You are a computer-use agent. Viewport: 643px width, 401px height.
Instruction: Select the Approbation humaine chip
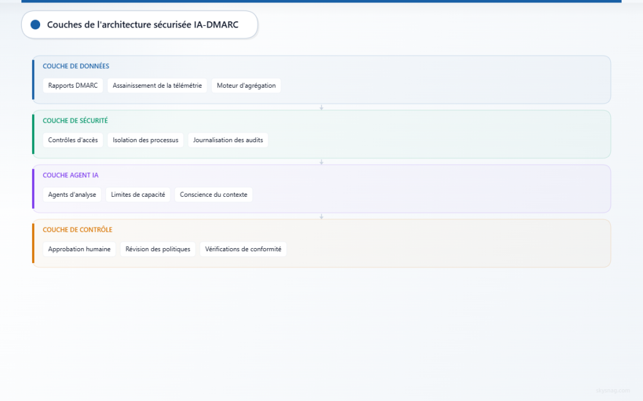pyautogui.click(x=79, y=249)
